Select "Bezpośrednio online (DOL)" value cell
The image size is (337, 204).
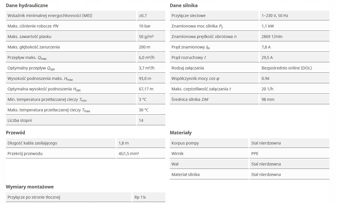point(287,68)
